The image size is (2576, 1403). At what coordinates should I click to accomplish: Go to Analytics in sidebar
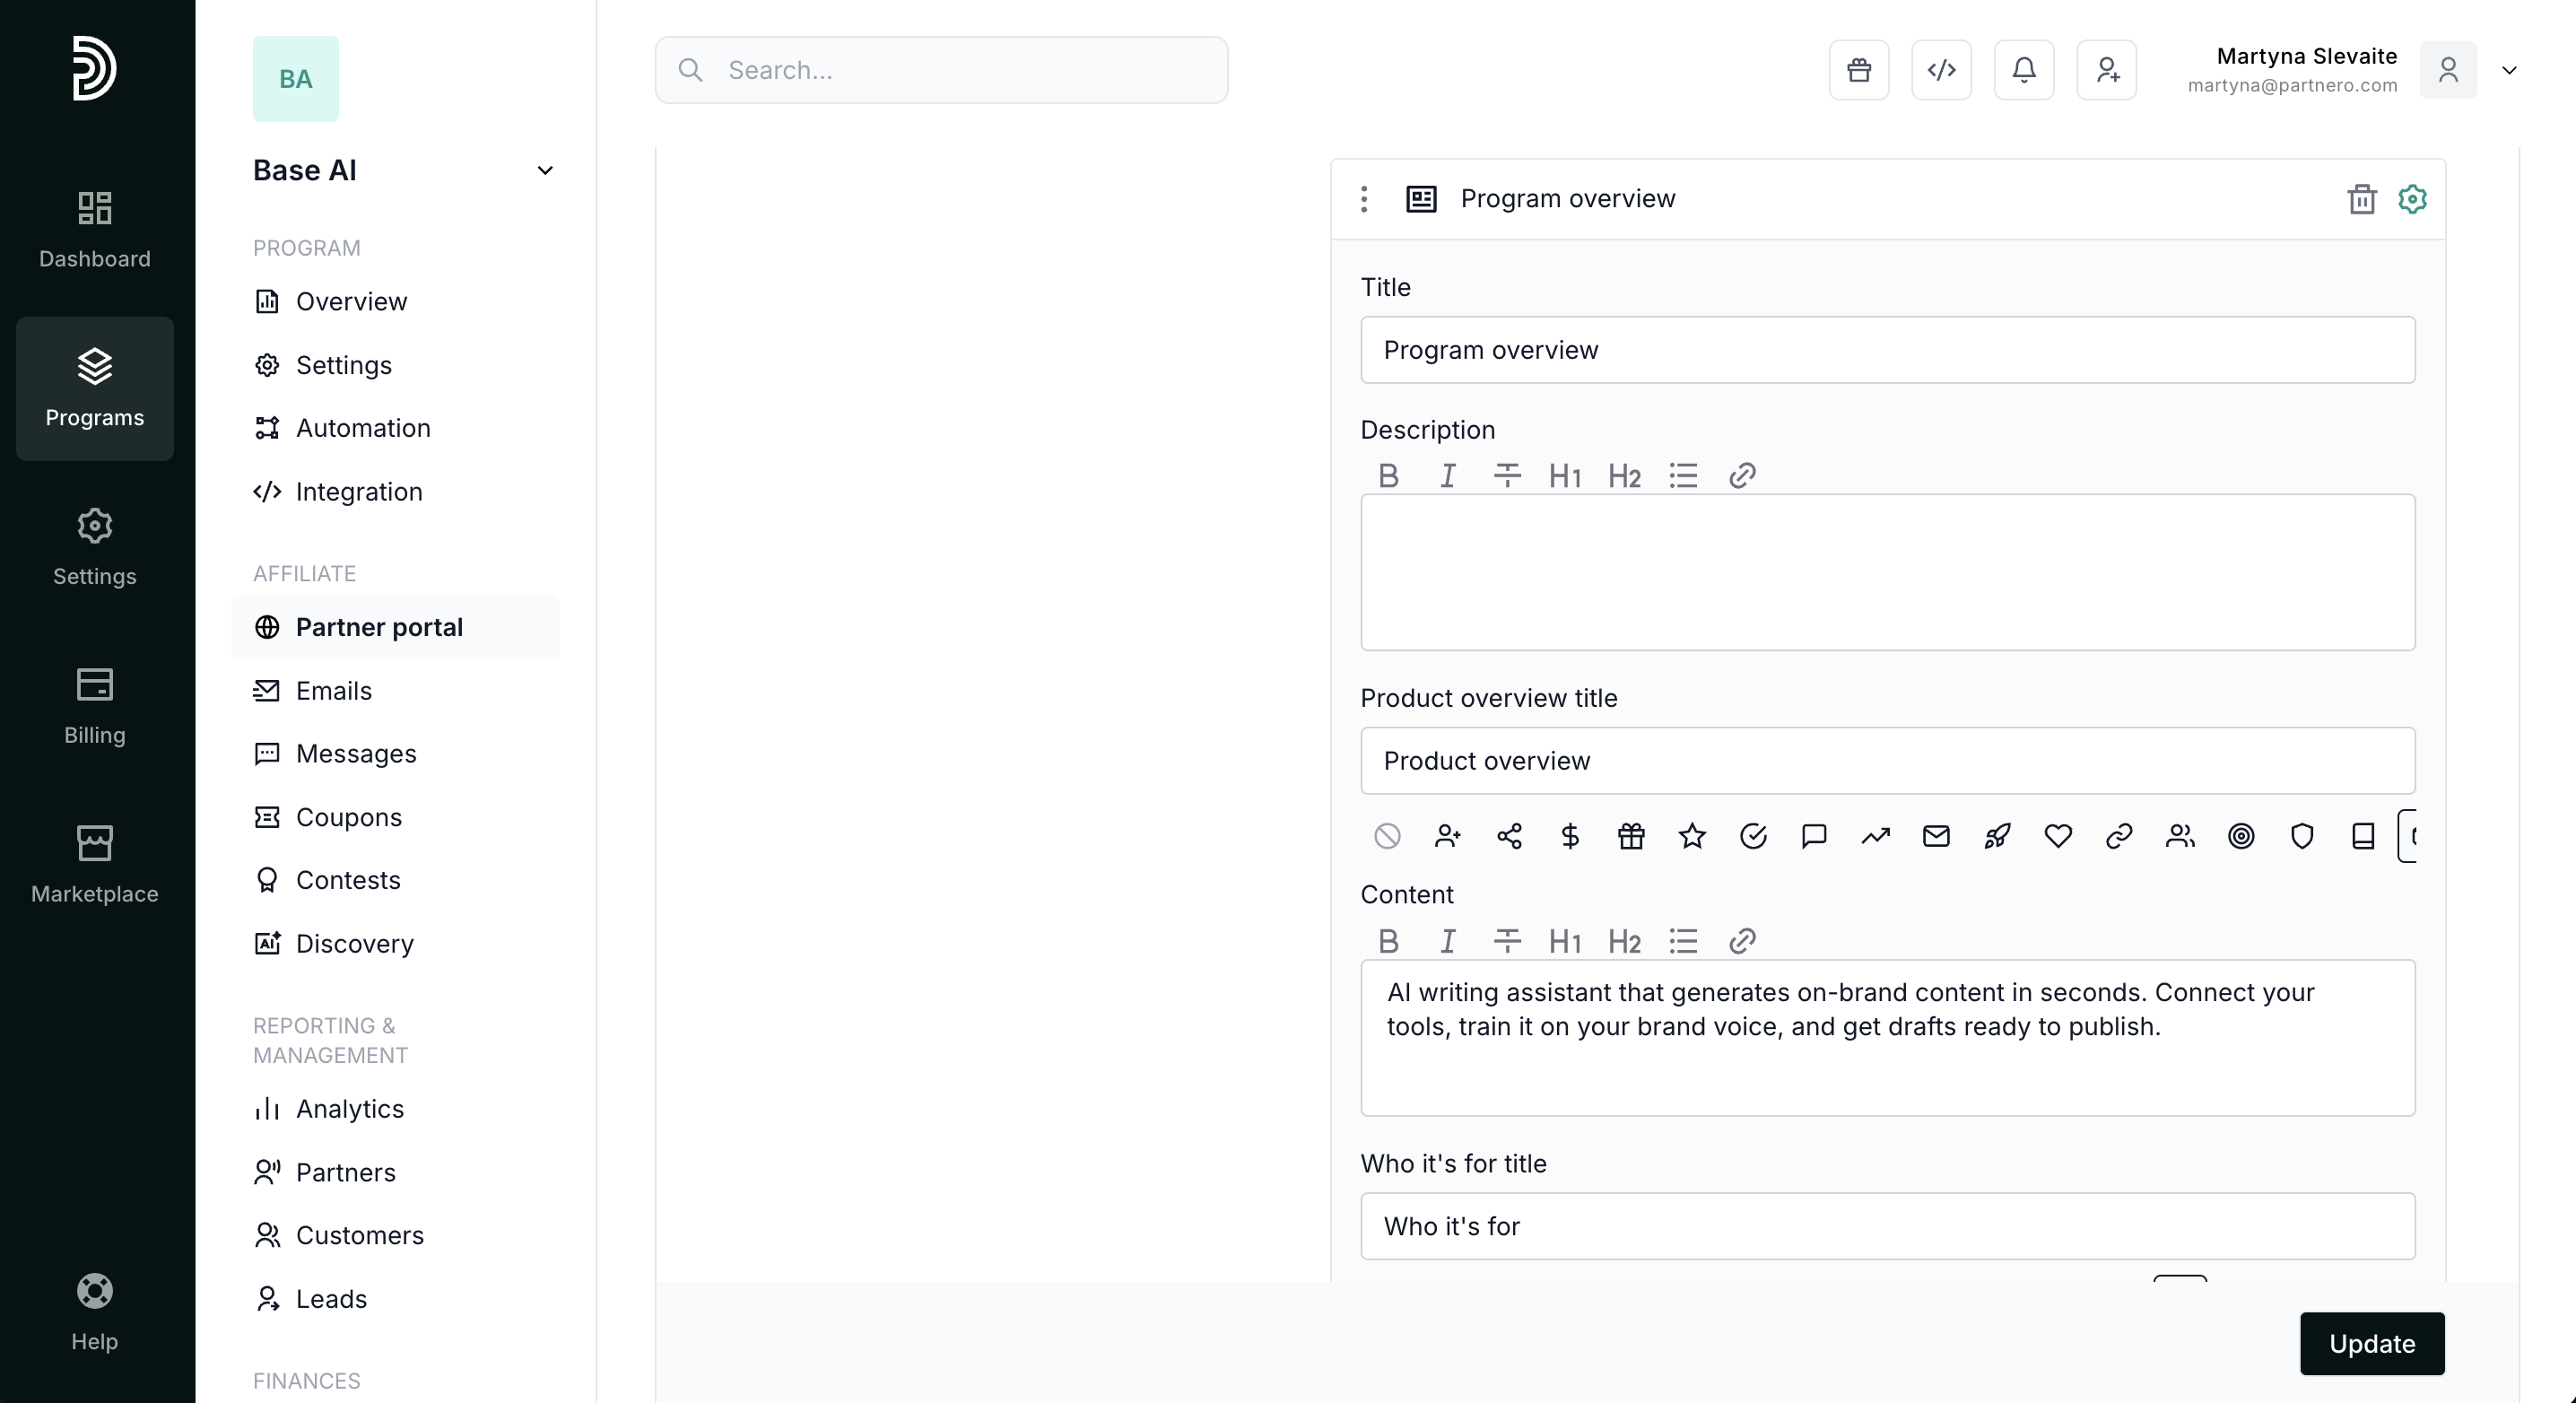(x=349, y=1108)
